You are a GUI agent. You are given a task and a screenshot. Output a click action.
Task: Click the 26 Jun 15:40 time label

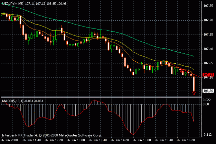pos(164,140)
